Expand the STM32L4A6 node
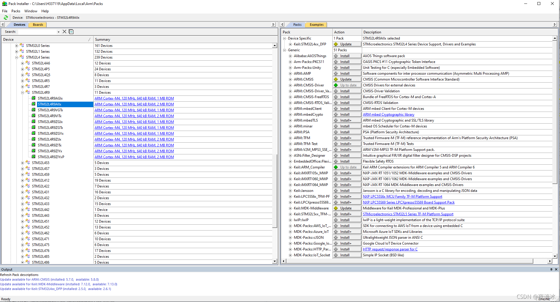The height and width of the screenshot is (302, 560). pos(22,63)
